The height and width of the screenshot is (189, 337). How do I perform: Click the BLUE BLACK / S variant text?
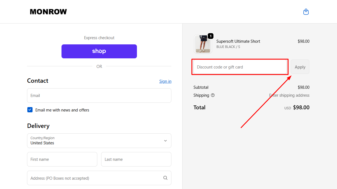(228, 47)
